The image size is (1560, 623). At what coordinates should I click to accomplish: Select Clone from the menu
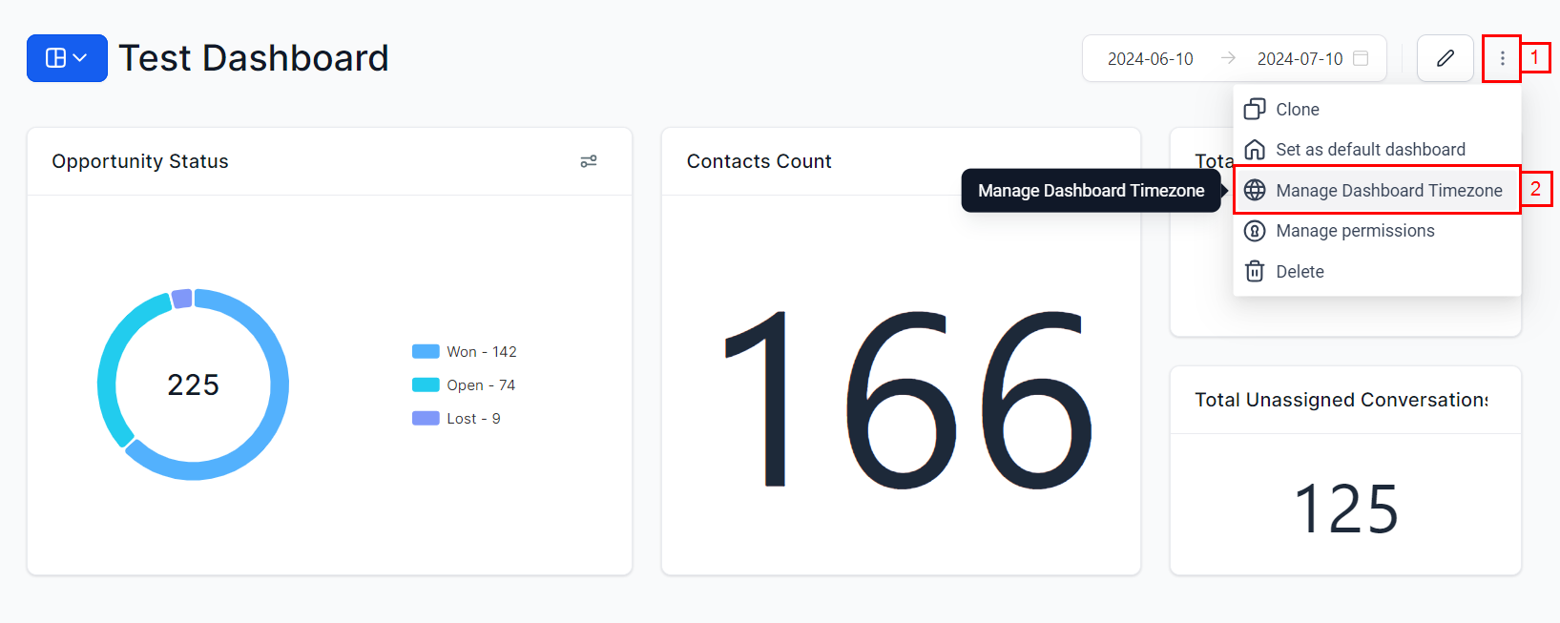(x=1377, y=110)
